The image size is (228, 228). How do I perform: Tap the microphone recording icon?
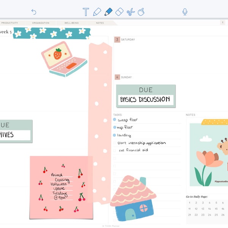point(185,12)
